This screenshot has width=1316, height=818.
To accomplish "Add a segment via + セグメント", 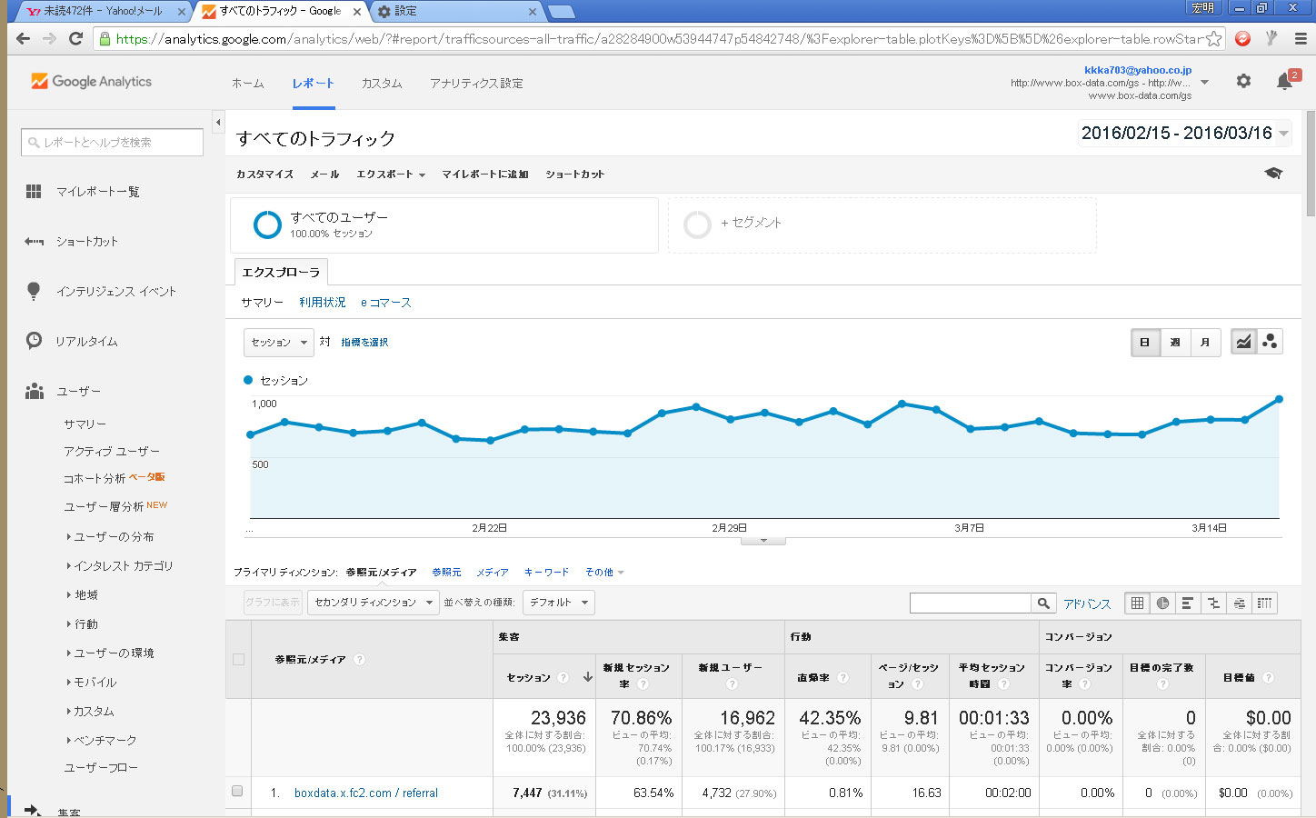I will pos(751,223).
